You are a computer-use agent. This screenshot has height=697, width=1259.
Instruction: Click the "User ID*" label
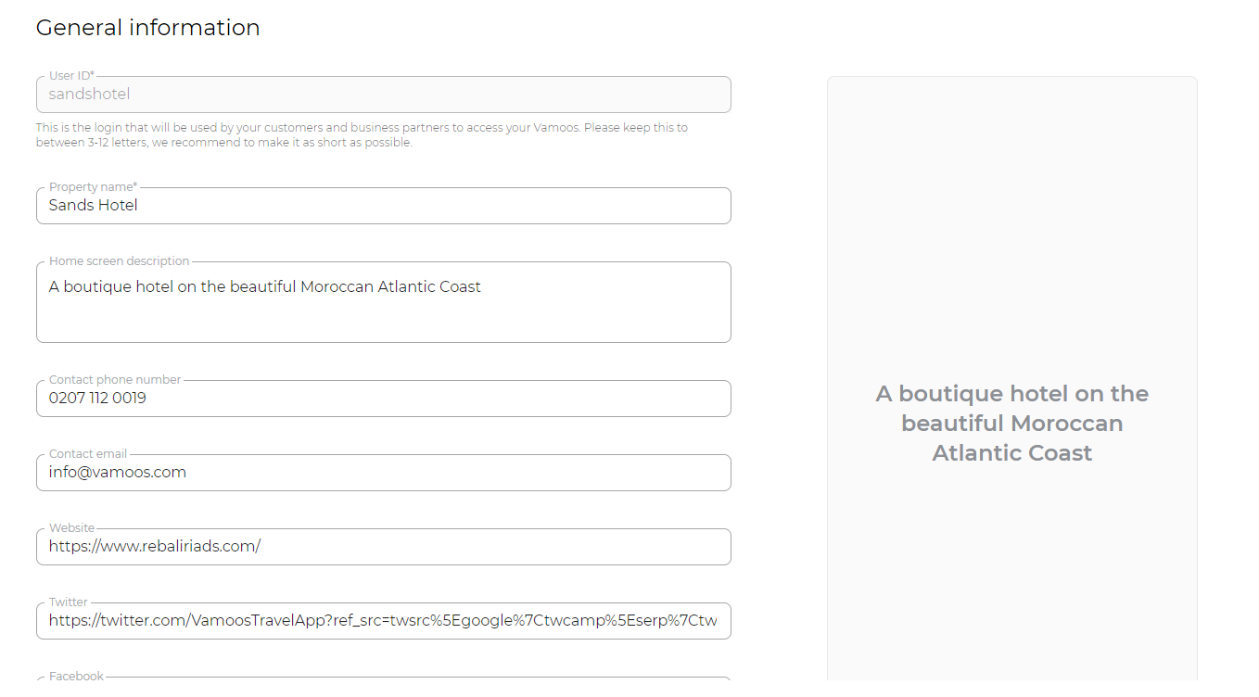[71, 76]
